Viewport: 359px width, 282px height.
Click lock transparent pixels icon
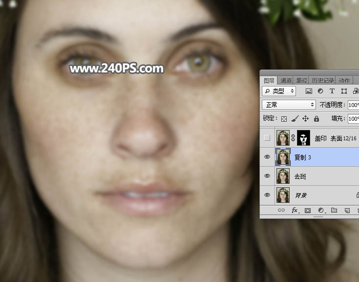[284, 118]
